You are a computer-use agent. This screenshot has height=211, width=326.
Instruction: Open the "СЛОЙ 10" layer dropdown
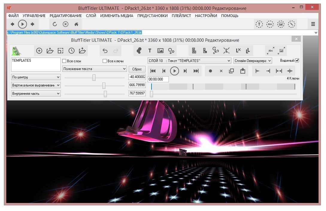[x=189, y=61]
